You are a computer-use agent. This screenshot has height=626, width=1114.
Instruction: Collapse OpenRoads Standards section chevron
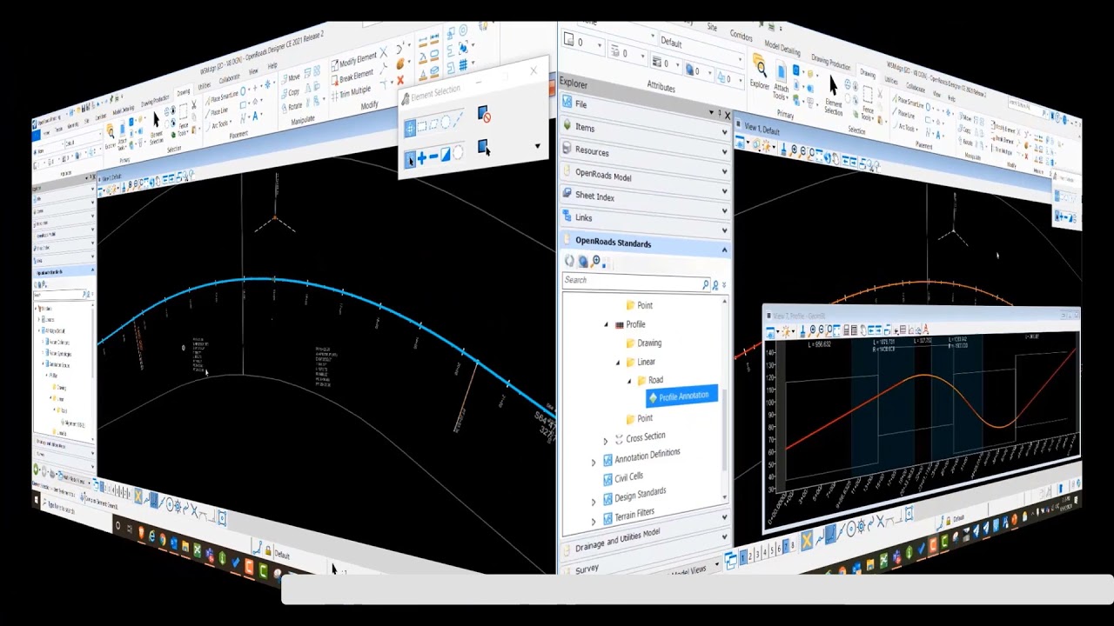click(723, 250)
